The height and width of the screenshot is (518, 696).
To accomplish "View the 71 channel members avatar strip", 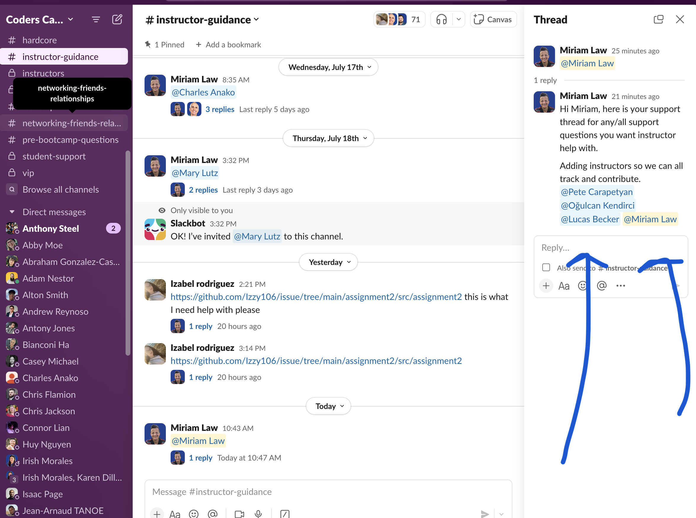I will [x=399, y=19].
